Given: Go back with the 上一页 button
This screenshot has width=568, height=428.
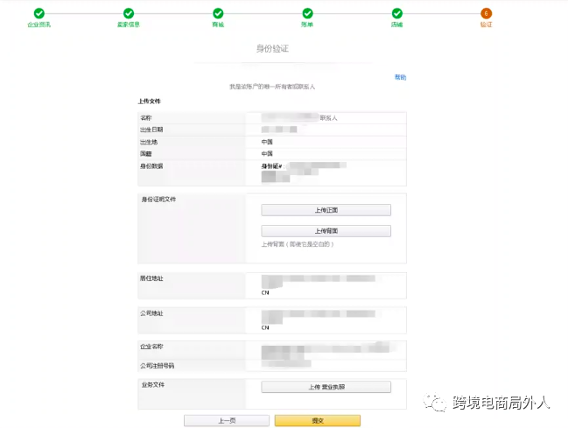Looking at the screenshot, I should pyautogui.click(x=227, y=421).
